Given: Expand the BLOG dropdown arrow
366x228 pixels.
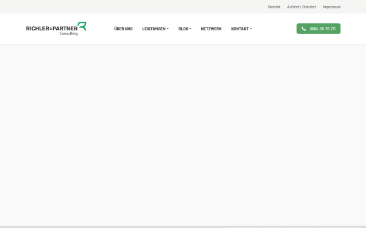Looking at the screenshot, I should coord(190,29).
